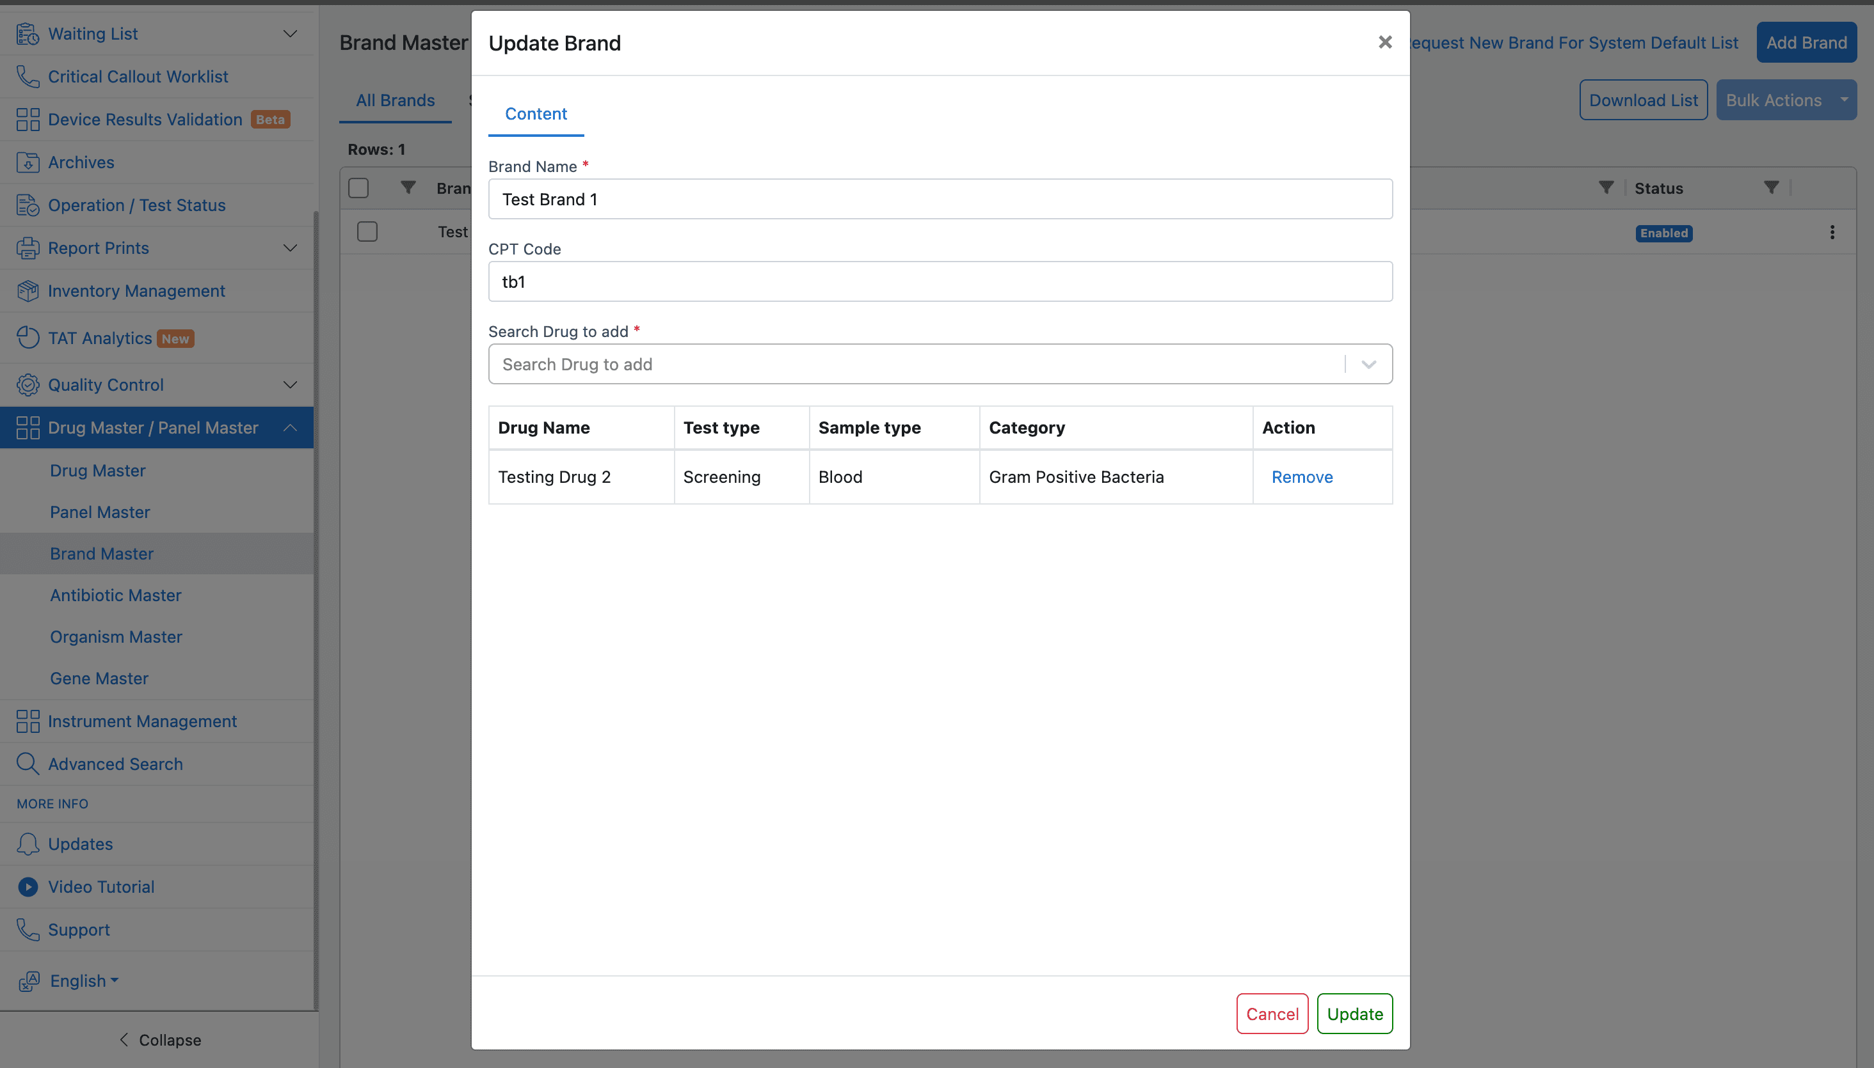The image size is (1874, 1068).
Task: Click Request New Brand For System Default List
Action: coord(1573,43)
